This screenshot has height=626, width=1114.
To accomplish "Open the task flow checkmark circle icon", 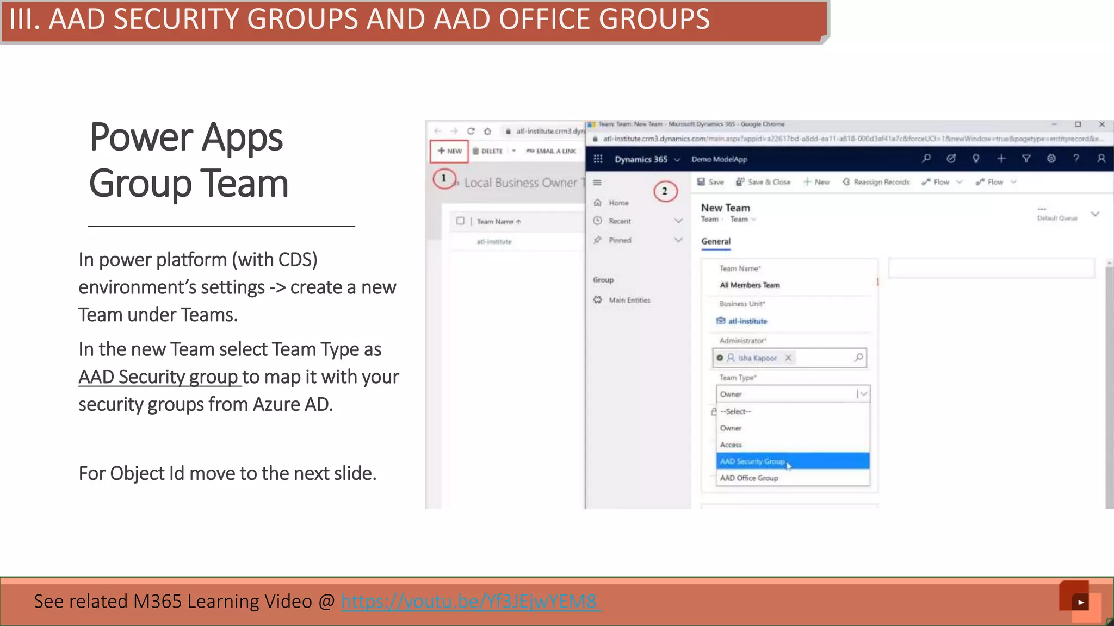I will 951,159.
